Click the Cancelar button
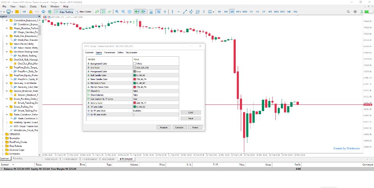The height and width of the screenshot is (188, 374). [x=179, y=127]
